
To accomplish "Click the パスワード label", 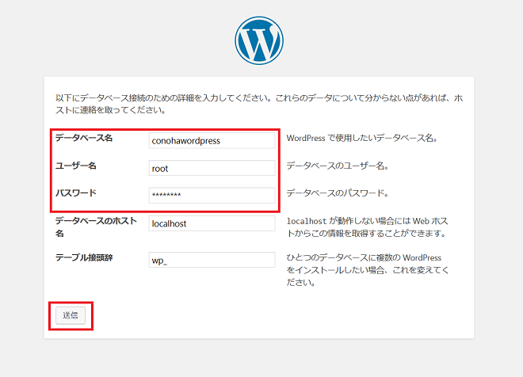I will click(76, 193).
